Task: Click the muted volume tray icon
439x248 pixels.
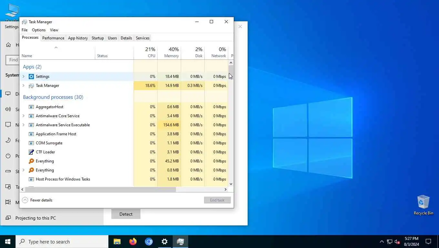Action: pyautogui.click(x=397, y=242)
